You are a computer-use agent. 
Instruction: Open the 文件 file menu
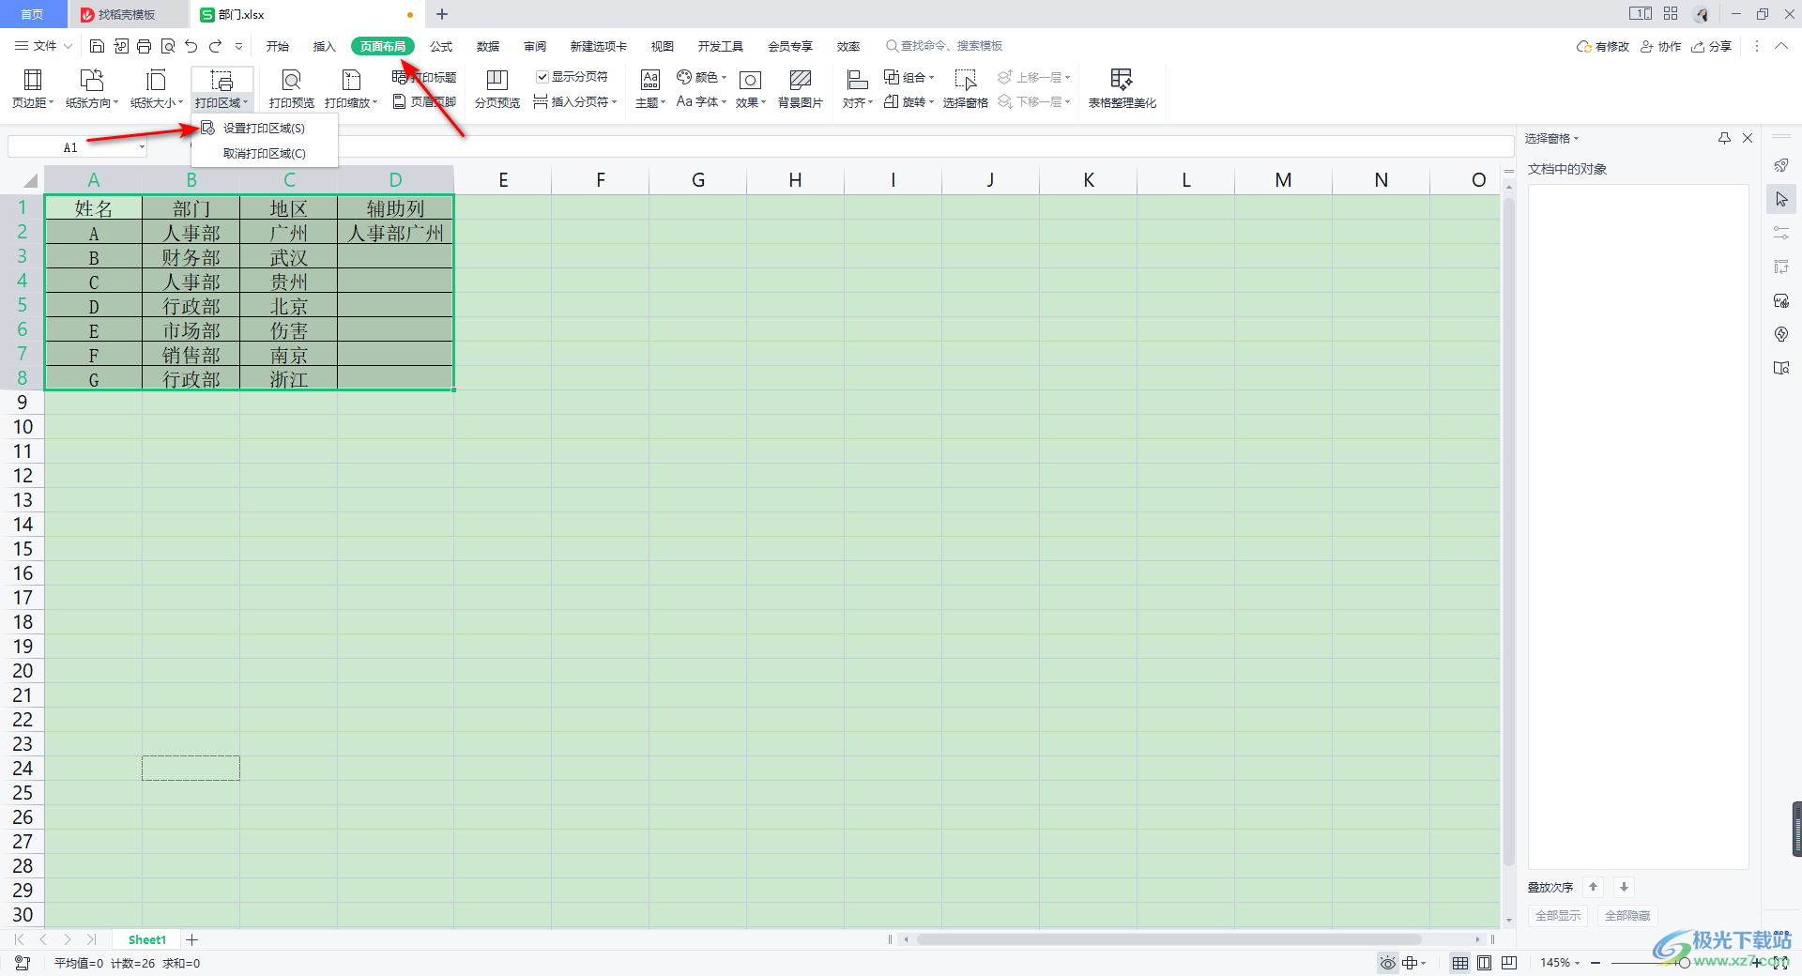43,46
